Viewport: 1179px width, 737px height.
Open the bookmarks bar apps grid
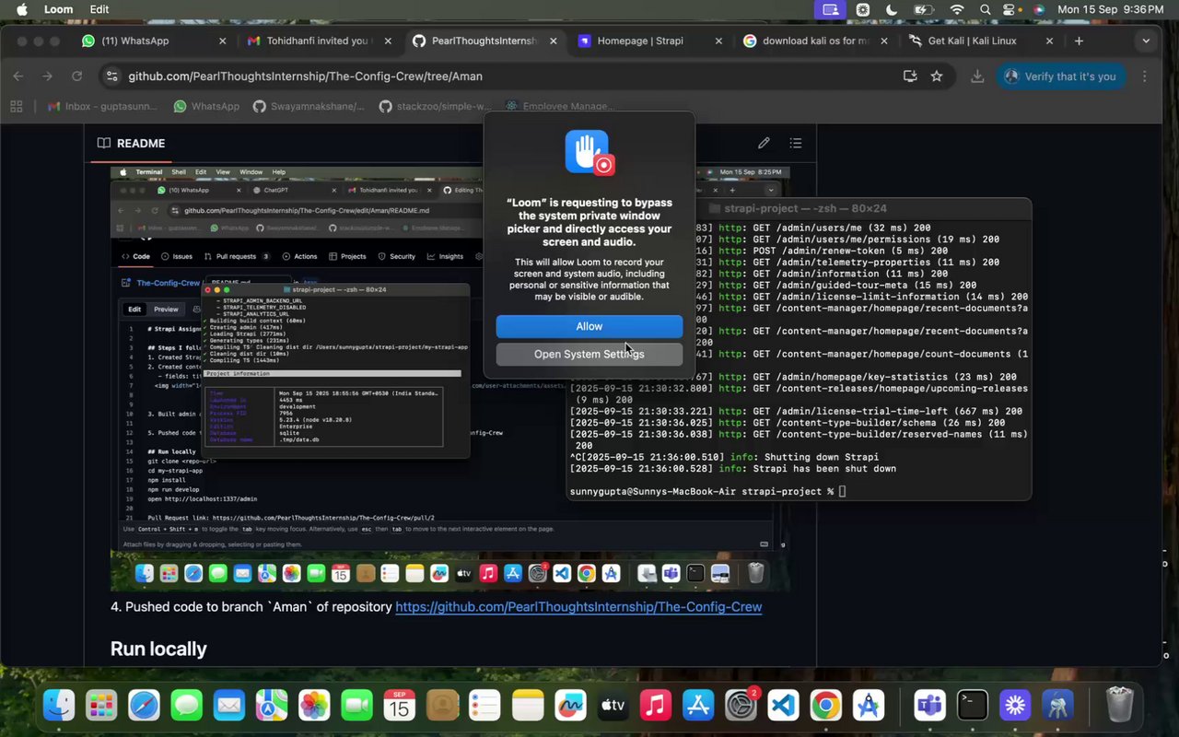click(x=17, y=107)
